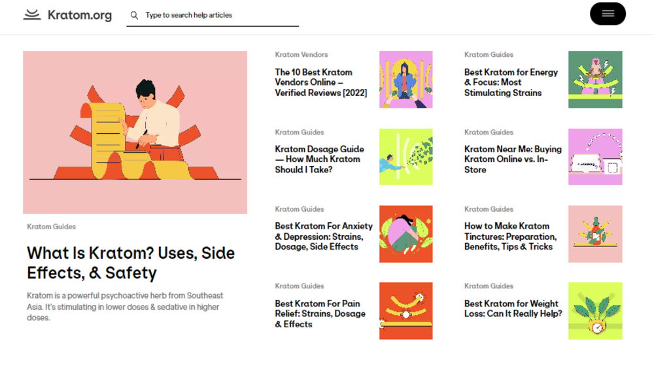654x392 pixels.
Task: Open Best Kratom for Energy & Focus
Action: (x=511, y=82)
